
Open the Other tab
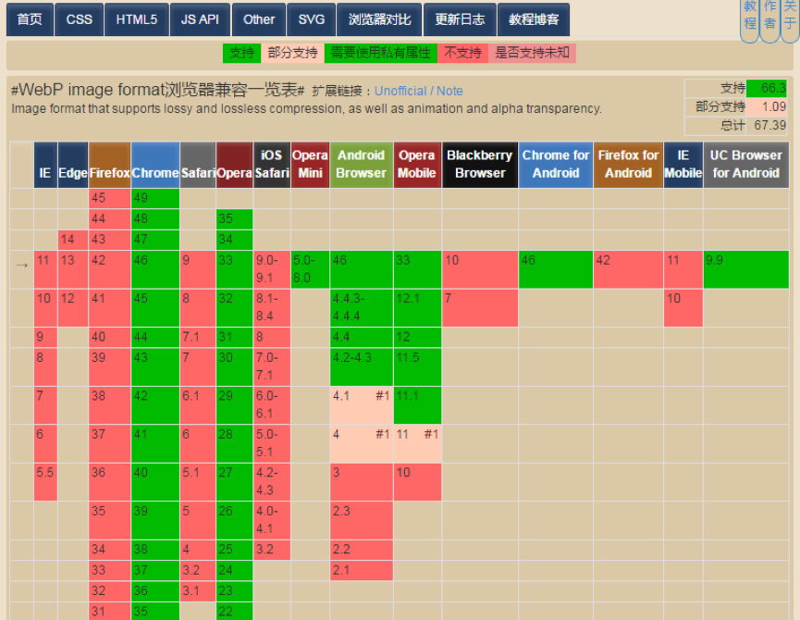[259, 19]
